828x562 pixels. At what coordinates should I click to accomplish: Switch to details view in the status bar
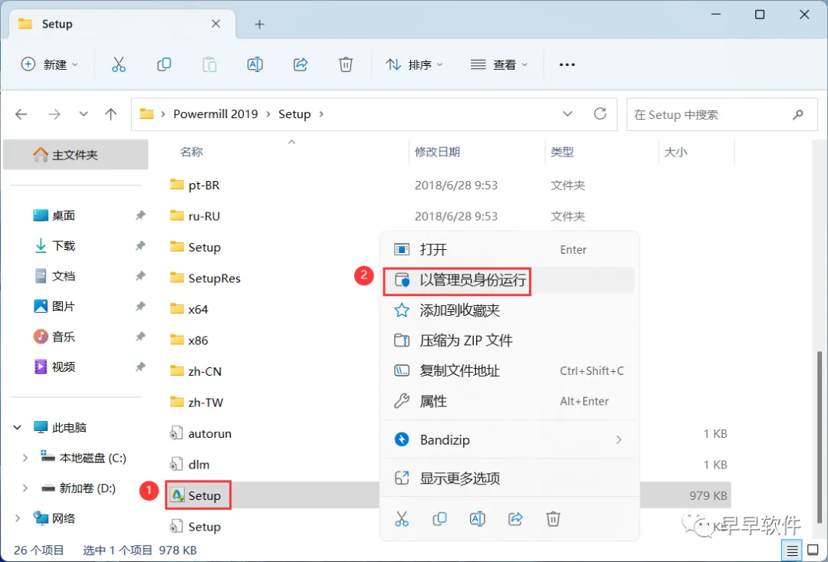pyautogui.click(x=792, y=550)
